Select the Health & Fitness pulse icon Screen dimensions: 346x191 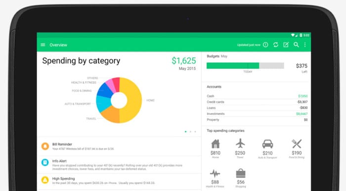point(215,174)
